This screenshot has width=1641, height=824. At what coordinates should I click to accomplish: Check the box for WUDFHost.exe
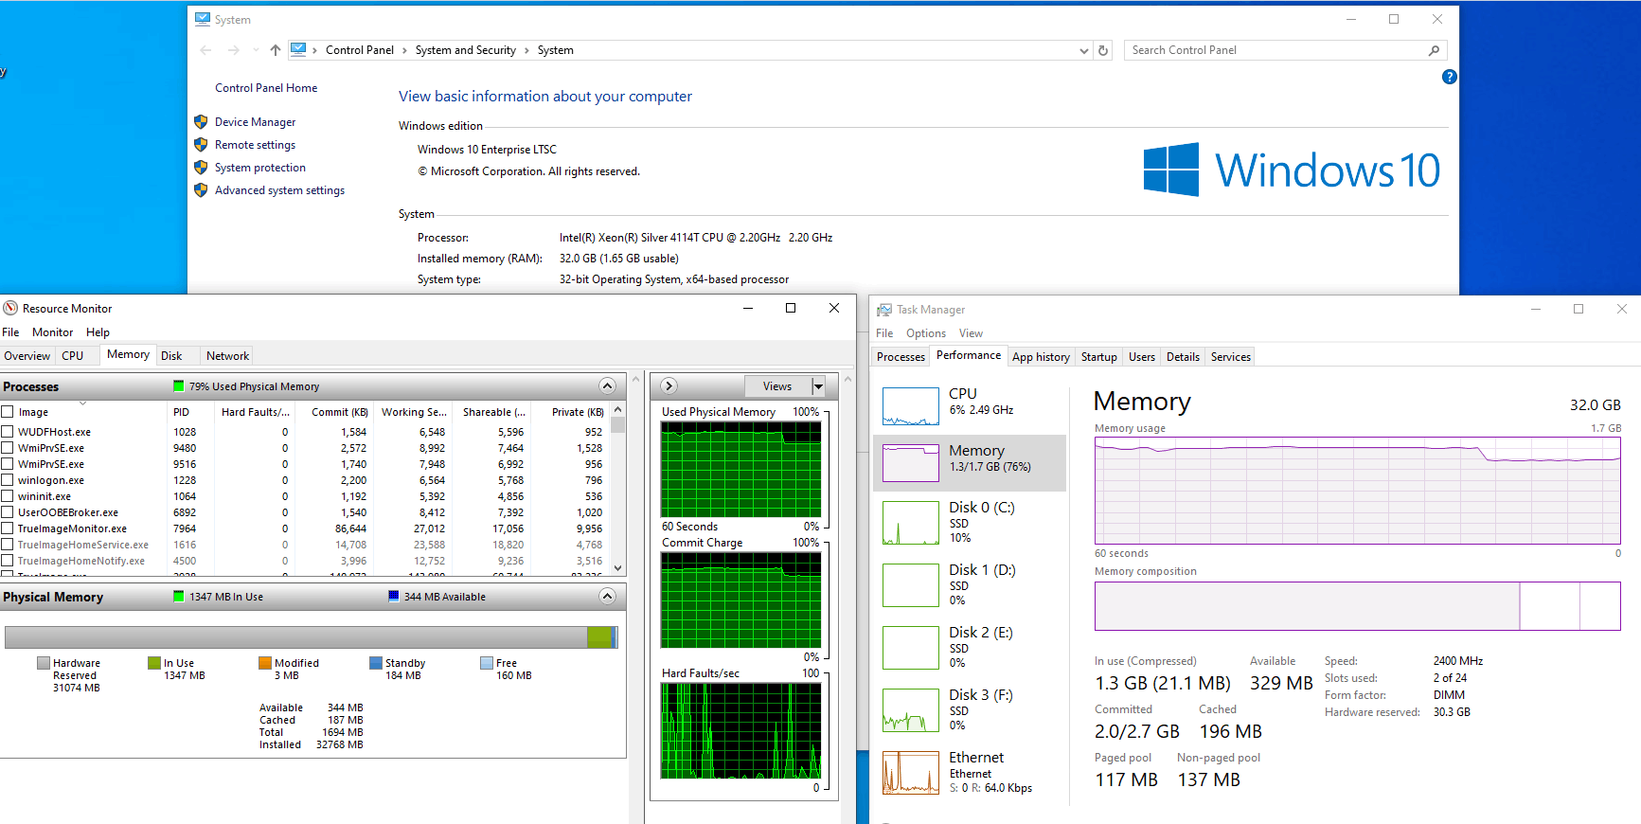pyautogui.click(x=8, y=432)
